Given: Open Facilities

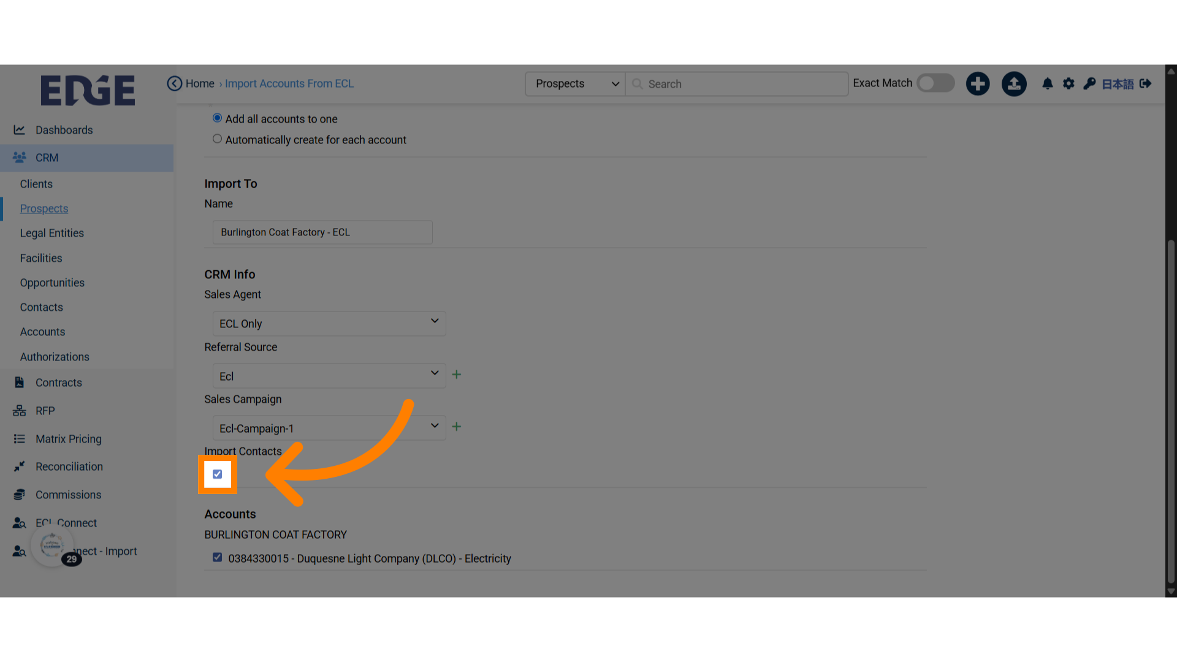Looking at the screenshot, I should (x=41, y=258).
